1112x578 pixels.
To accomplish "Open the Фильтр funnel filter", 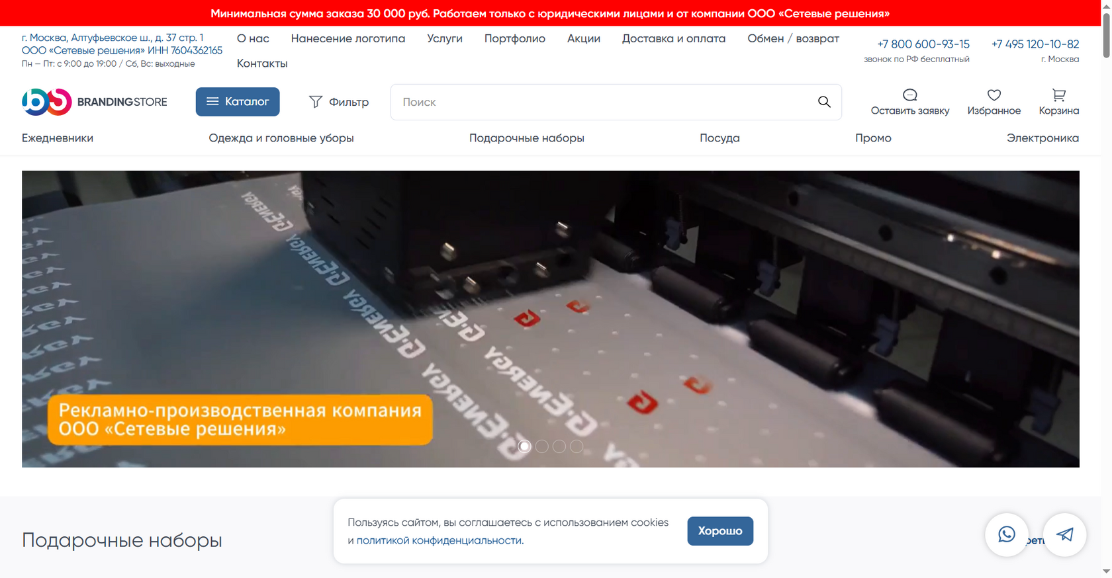I will 338,102.
